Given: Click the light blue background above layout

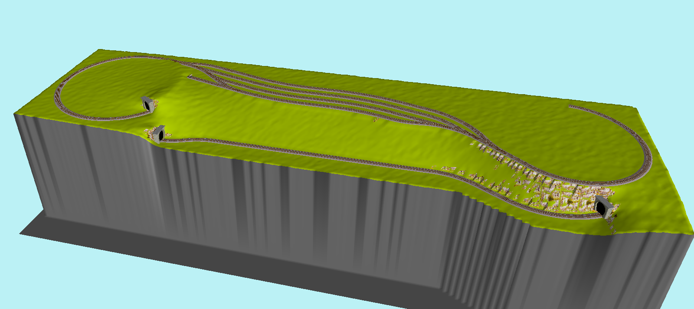Looking at the screenshot, I should coord(347,26).
